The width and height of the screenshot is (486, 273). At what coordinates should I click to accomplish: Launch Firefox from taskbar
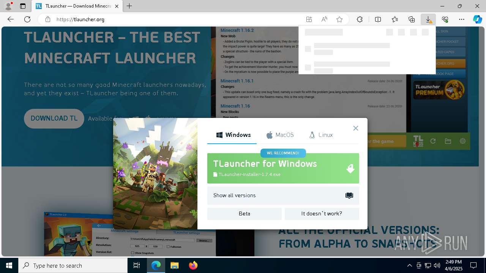(193, 265)
